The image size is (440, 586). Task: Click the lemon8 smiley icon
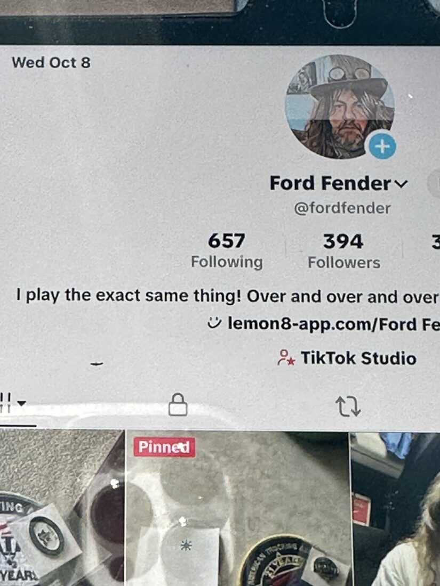coord(214,322)
